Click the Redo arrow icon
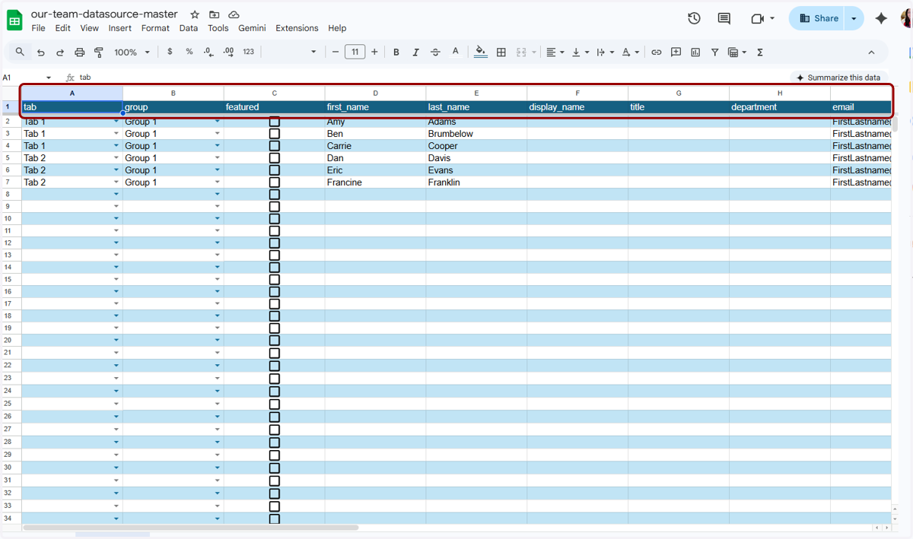Image resolution: width=913 pixels, height=539 pixels. (x=60, y=52)
